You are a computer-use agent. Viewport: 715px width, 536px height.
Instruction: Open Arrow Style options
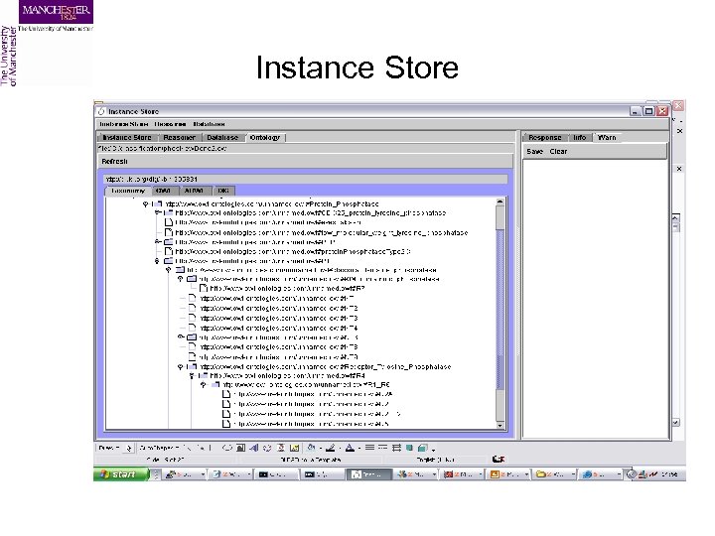(x=396, y=448)
